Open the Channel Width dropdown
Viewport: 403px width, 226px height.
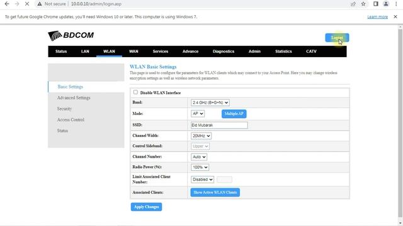201,136
